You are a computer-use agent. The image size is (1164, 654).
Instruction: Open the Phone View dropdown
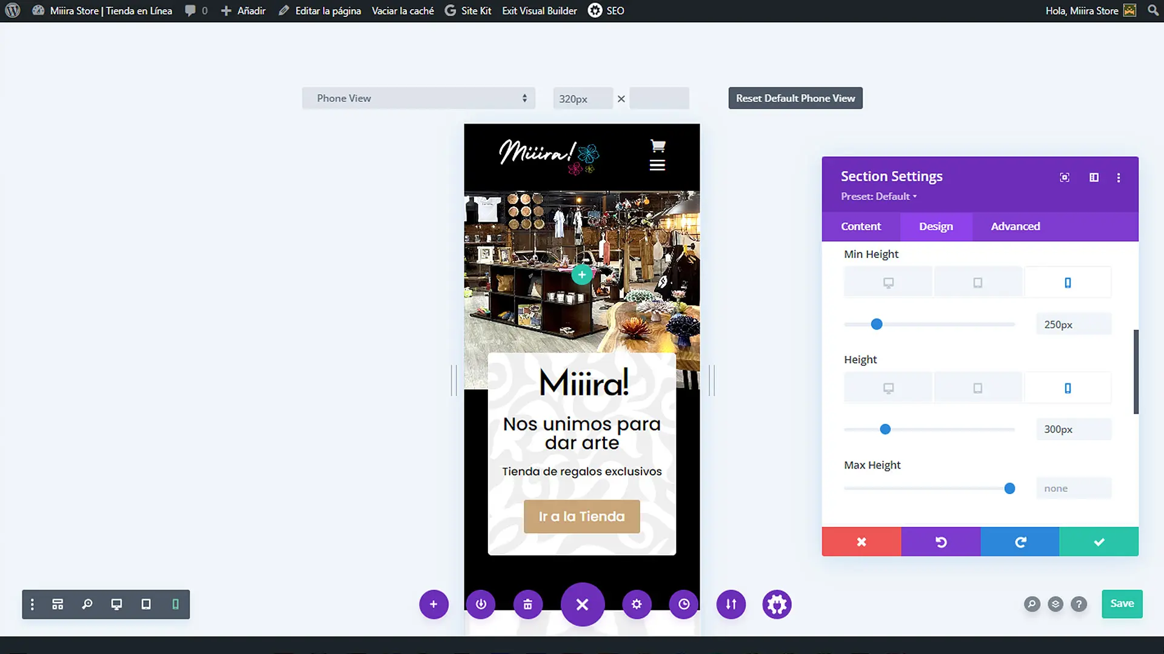pos(418,98)
